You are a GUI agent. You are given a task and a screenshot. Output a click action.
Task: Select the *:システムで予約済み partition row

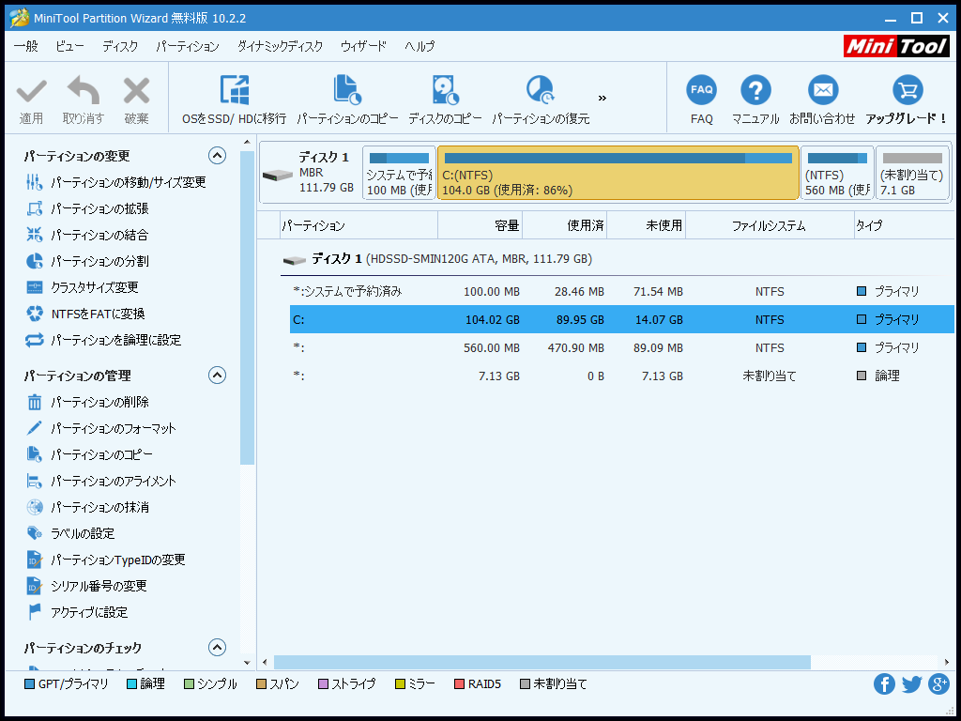coord(621,291)
